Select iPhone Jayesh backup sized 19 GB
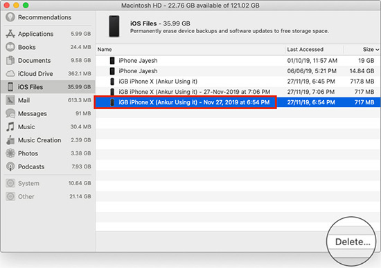The width and height of the screenshot is (381, 268). pyautogui.click(x=238, y=61)
